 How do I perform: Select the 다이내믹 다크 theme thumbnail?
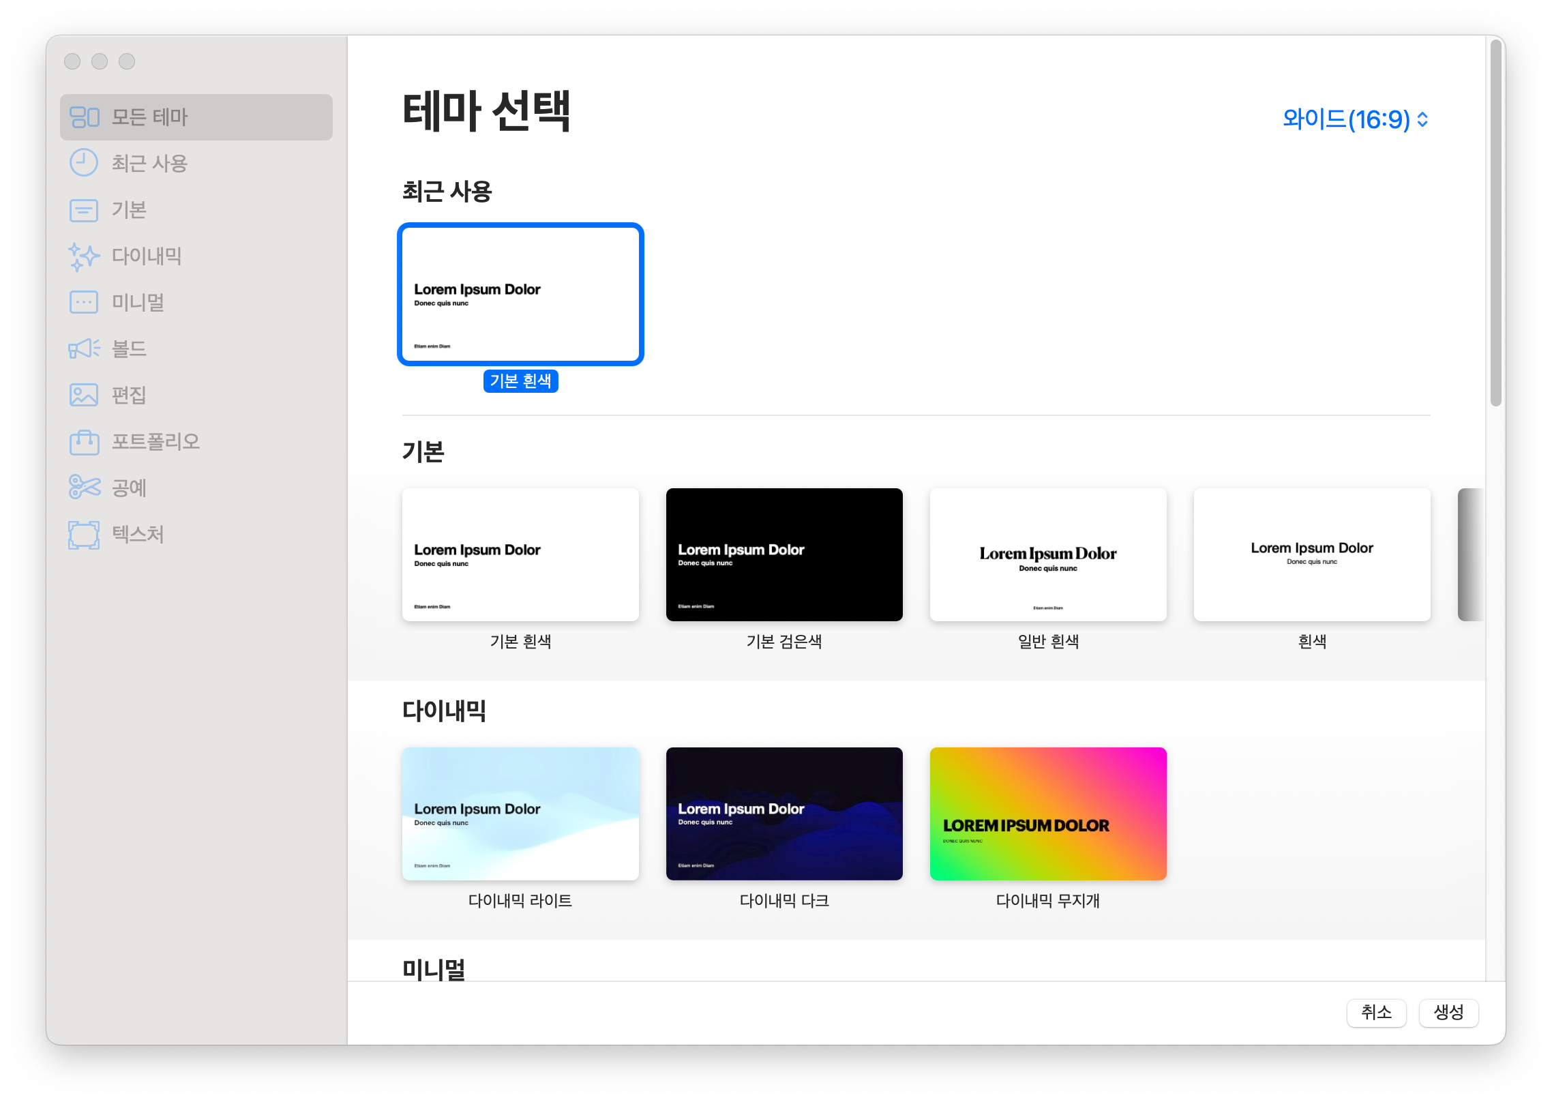pos(784,814)
